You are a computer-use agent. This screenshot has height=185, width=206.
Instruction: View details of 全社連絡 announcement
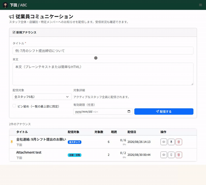(x=164, y=142)
